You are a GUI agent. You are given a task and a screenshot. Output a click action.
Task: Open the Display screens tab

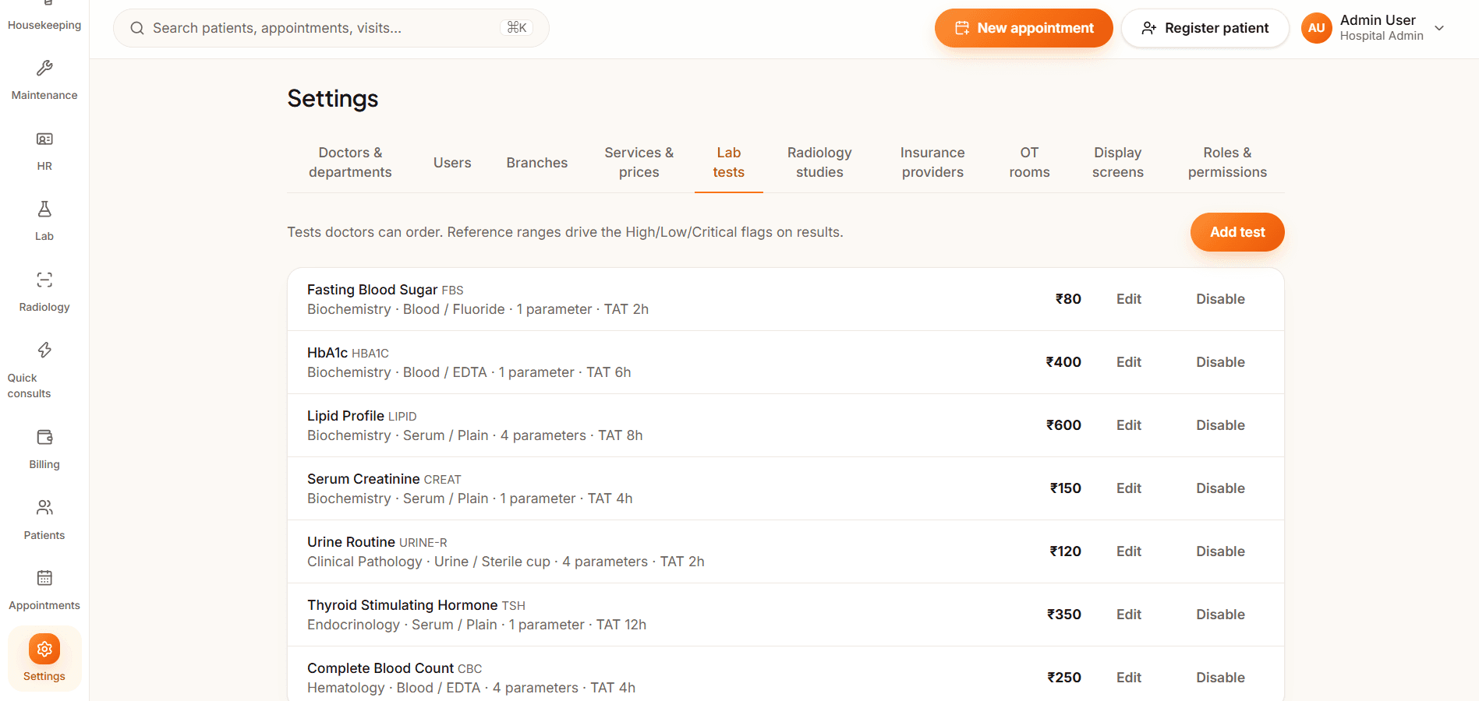(x=1118, y=162)
